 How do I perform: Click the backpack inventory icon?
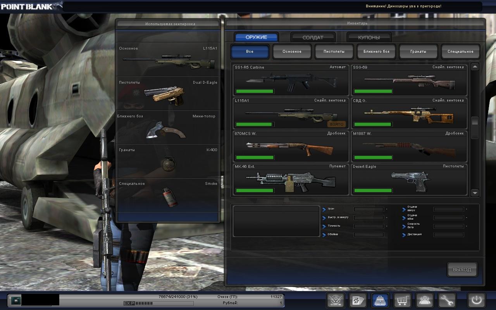(x=380, y=300)
